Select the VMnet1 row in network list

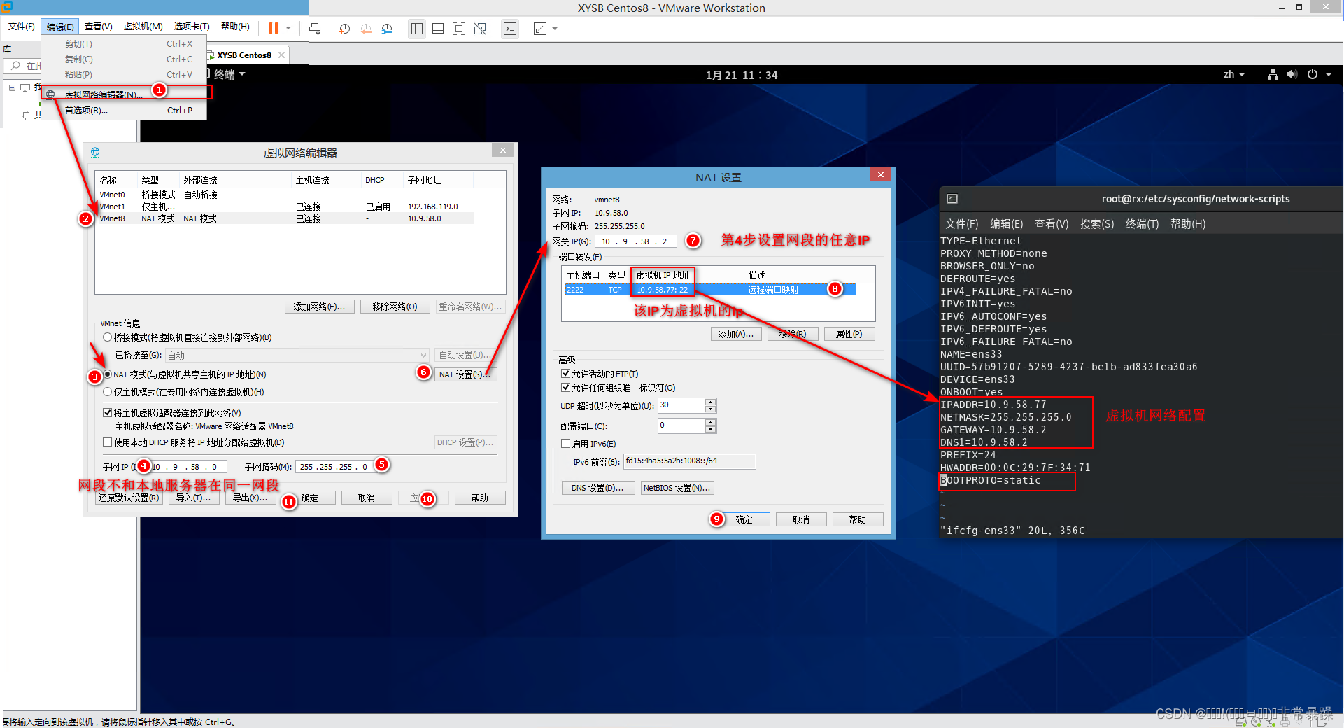(285, 206)
